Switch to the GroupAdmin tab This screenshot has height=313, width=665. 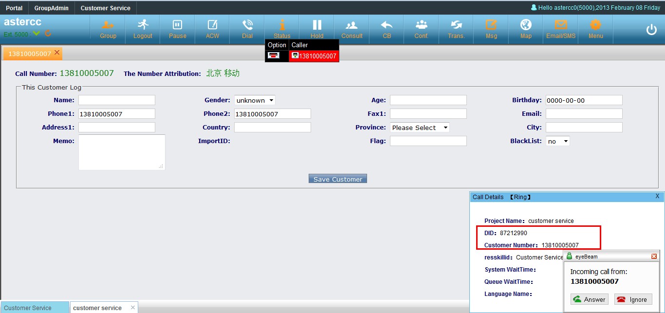pyautogui.click(x=52, y=8)
